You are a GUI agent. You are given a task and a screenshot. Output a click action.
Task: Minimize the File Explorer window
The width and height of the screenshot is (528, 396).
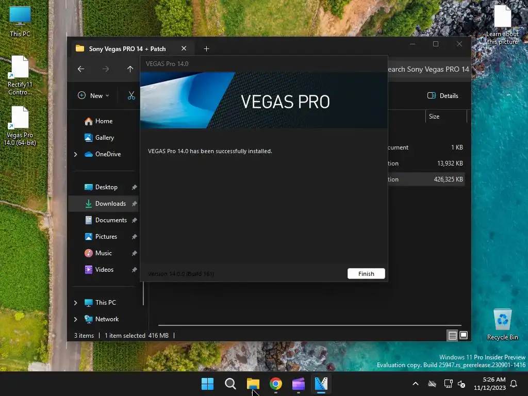412,44
